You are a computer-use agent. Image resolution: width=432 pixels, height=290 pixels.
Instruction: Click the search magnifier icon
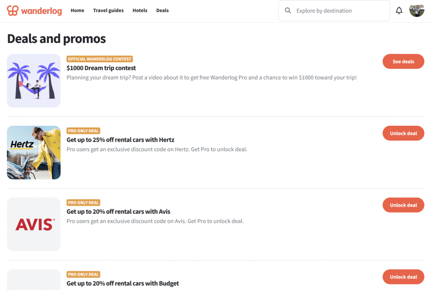coord(288,11)
